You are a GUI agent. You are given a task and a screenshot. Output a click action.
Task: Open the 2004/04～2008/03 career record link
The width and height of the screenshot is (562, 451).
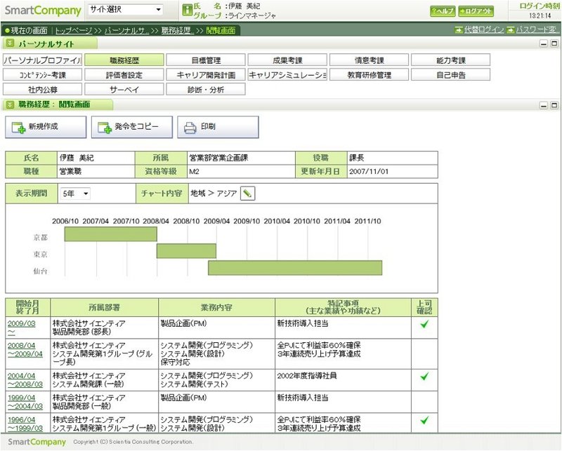coord(25,379)
